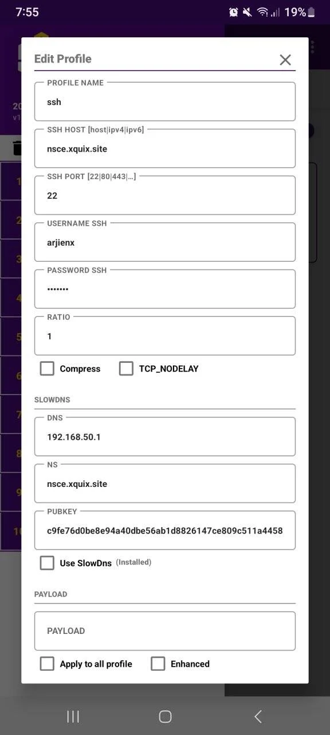Tap the Username SSH field
This screenshot has height=735, width=330.
tap(165, 242)
